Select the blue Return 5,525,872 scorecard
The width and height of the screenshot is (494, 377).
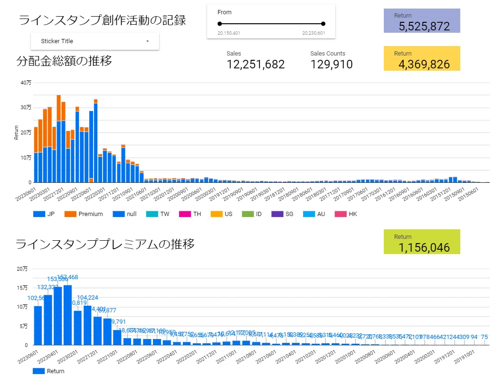click(422, 21)
